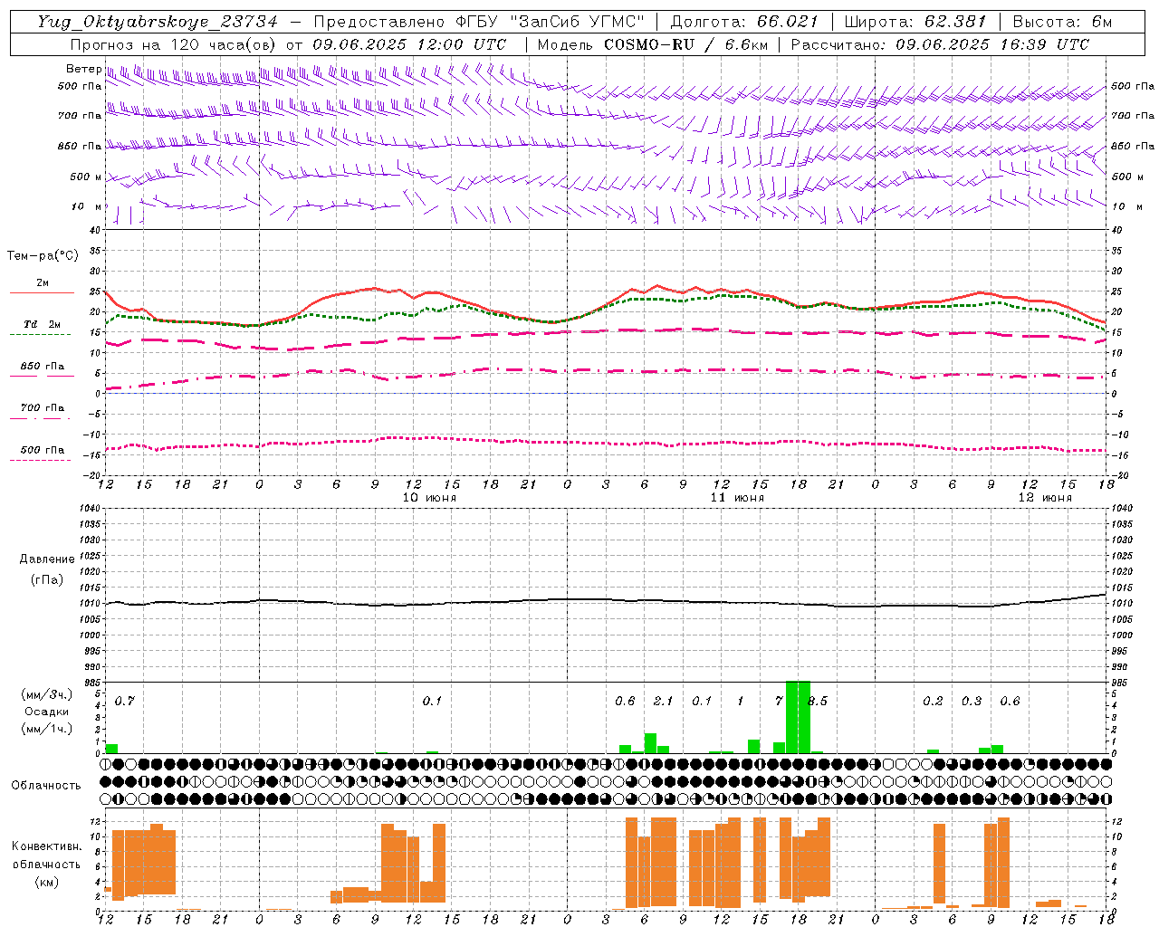The width and height of the screenshot is (1159, 927).
Task: Click the 0.7 precipitation value
Action: [125, 701]
